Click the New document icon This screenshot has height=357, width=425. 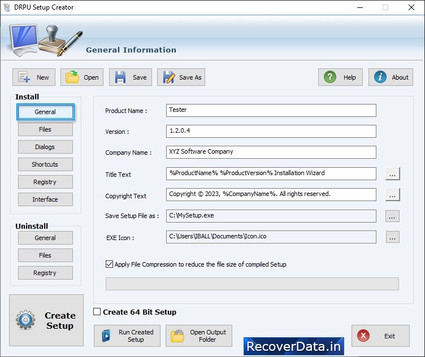(24, 77)
